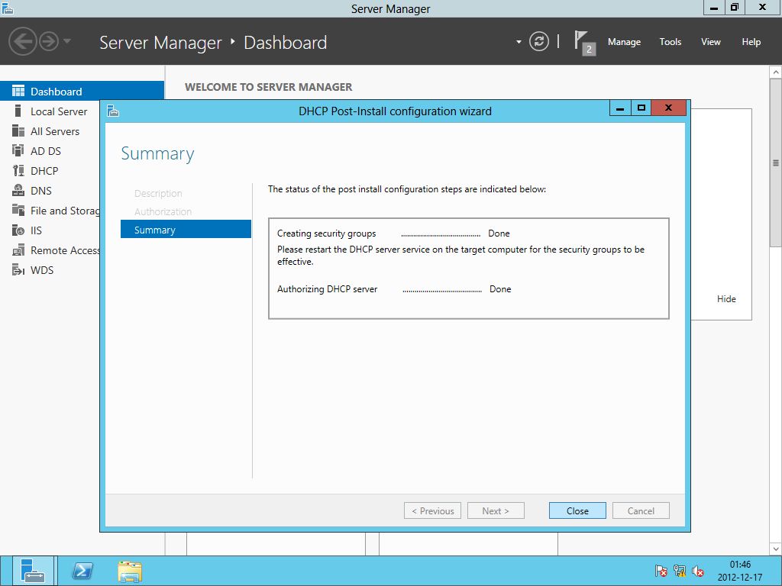Select the Summary wizard step
This screenshot has height=586, width=782.
pos(186,229)
